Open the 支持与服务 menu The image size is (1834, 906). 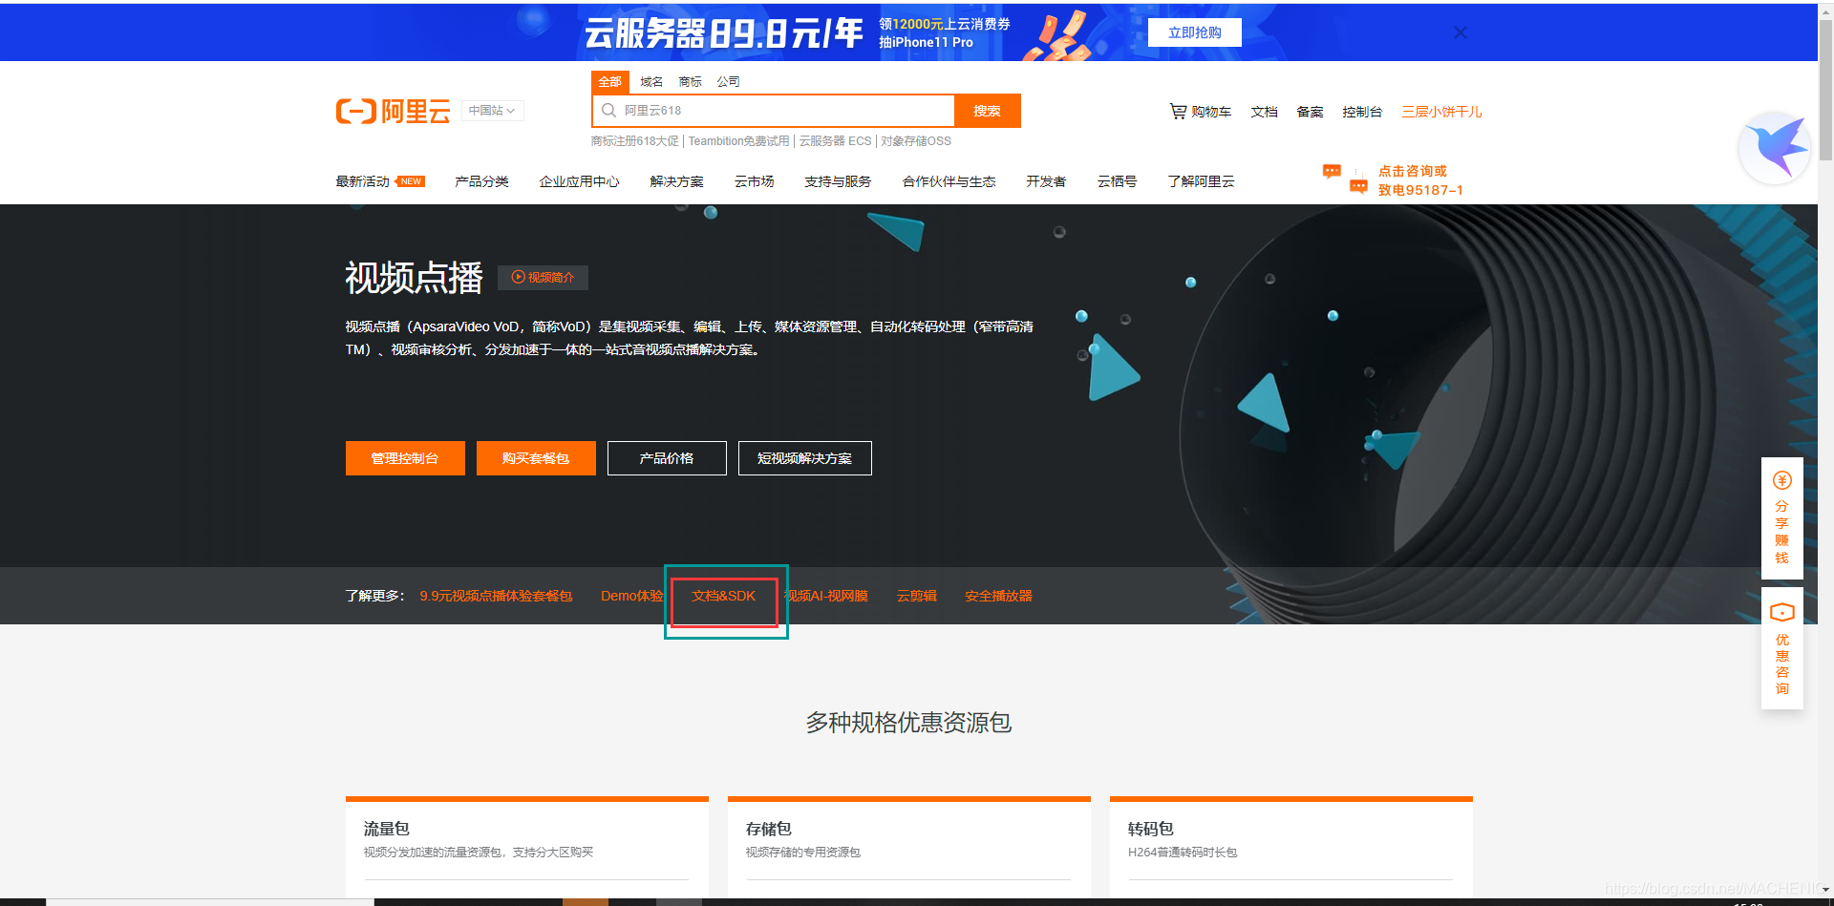[838, 181]
